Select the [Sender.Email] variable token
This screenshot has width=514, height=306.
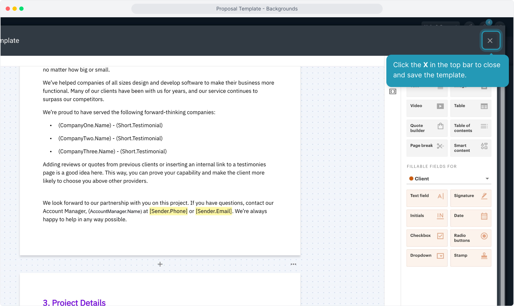click(x=214, y=211)
